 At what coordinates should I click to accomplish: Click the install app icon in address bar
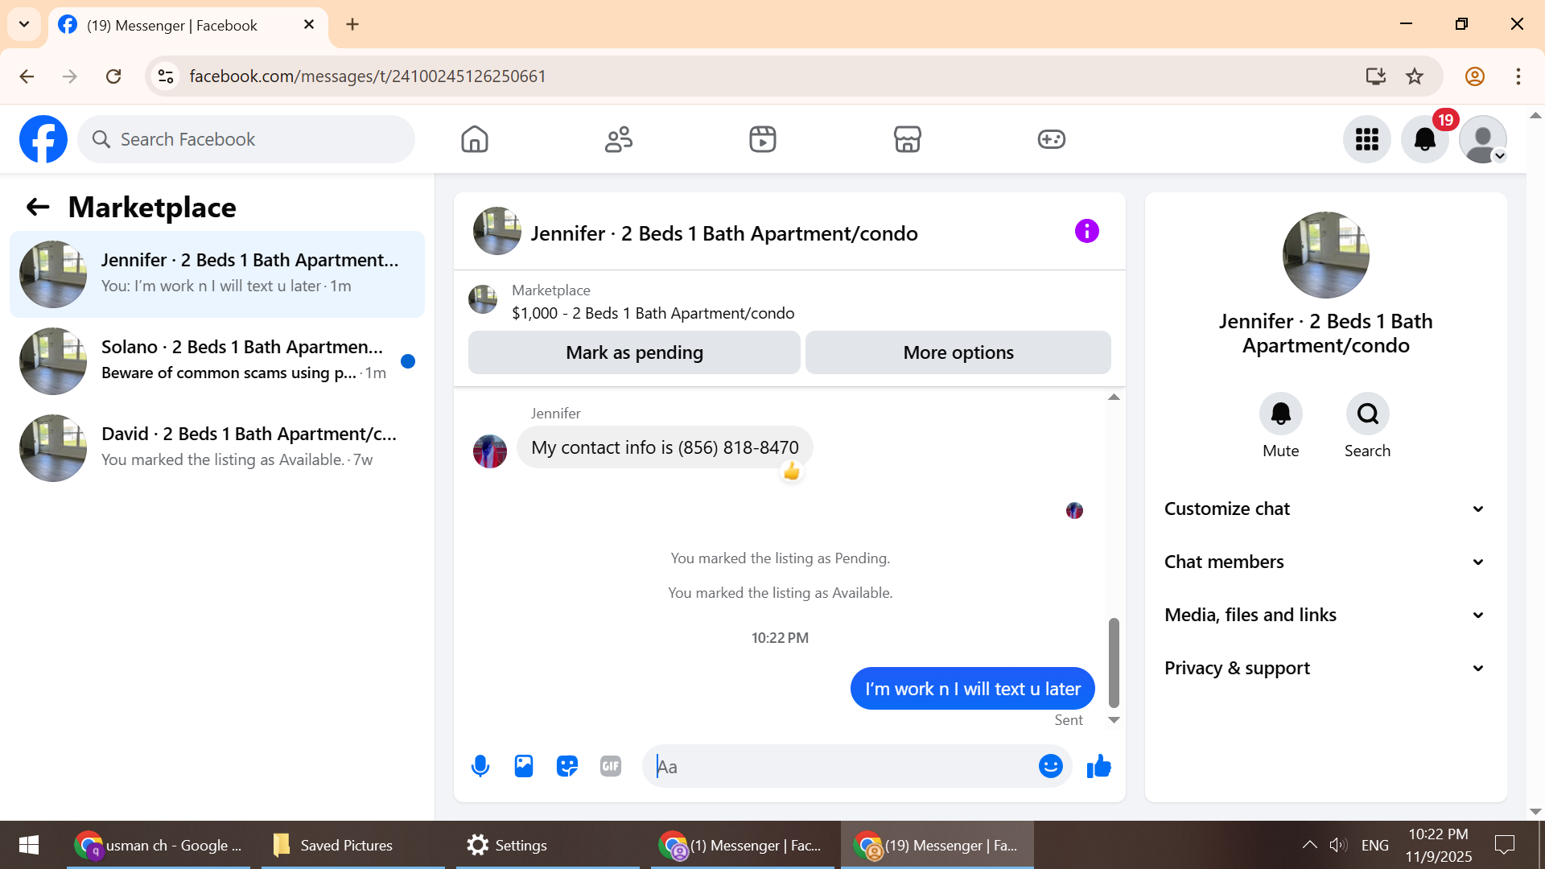[1376, 76]
